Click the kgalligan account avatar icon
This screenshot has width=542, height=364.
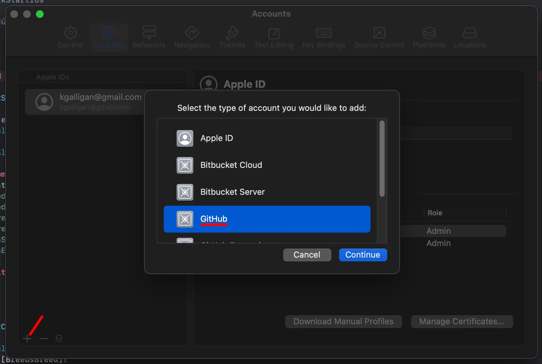click(x=44, y=102)
